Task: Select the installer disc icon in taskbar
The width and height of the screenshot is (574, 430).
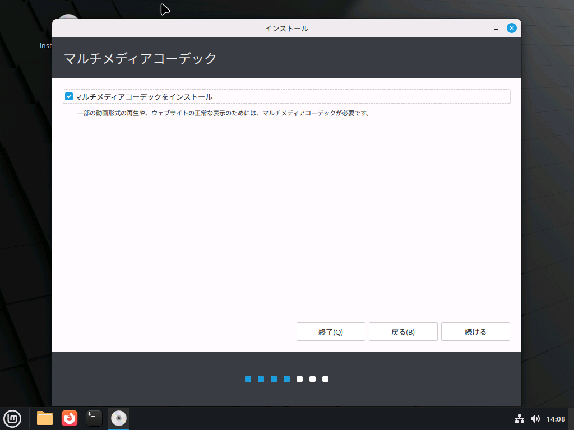Action: point(118,418)
